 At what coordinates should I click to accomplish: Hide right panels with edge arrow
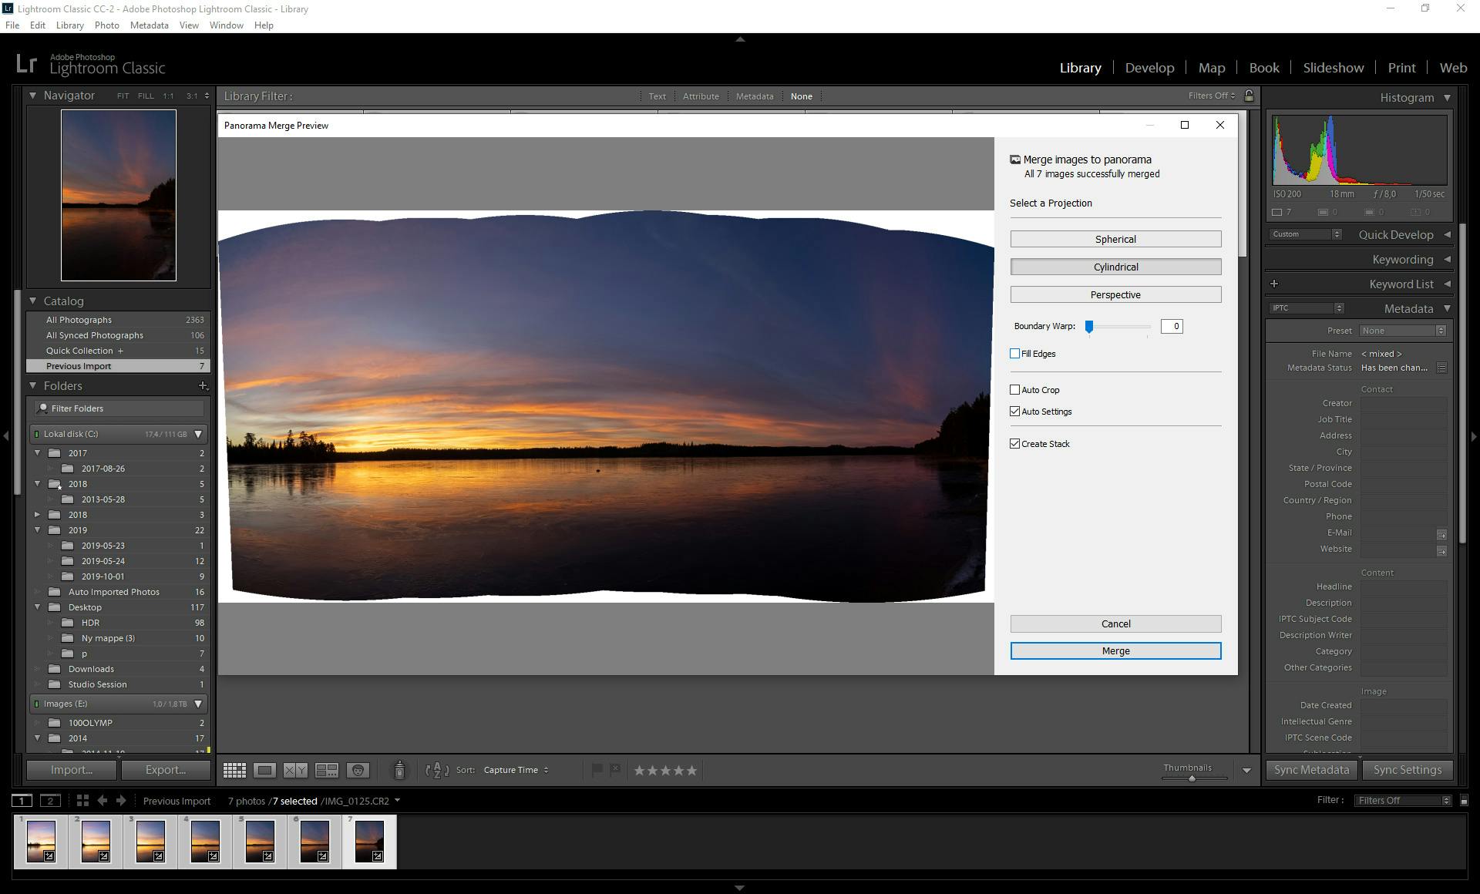click(x=1474, y=436)
